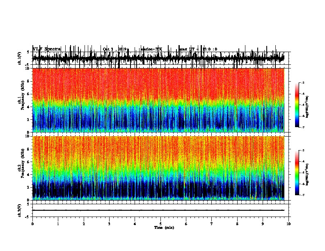The image size is (325, 251).
Task: Click the '4' kHz tick of ch.2 spectrogram
Action: click(x=29, y=175)
